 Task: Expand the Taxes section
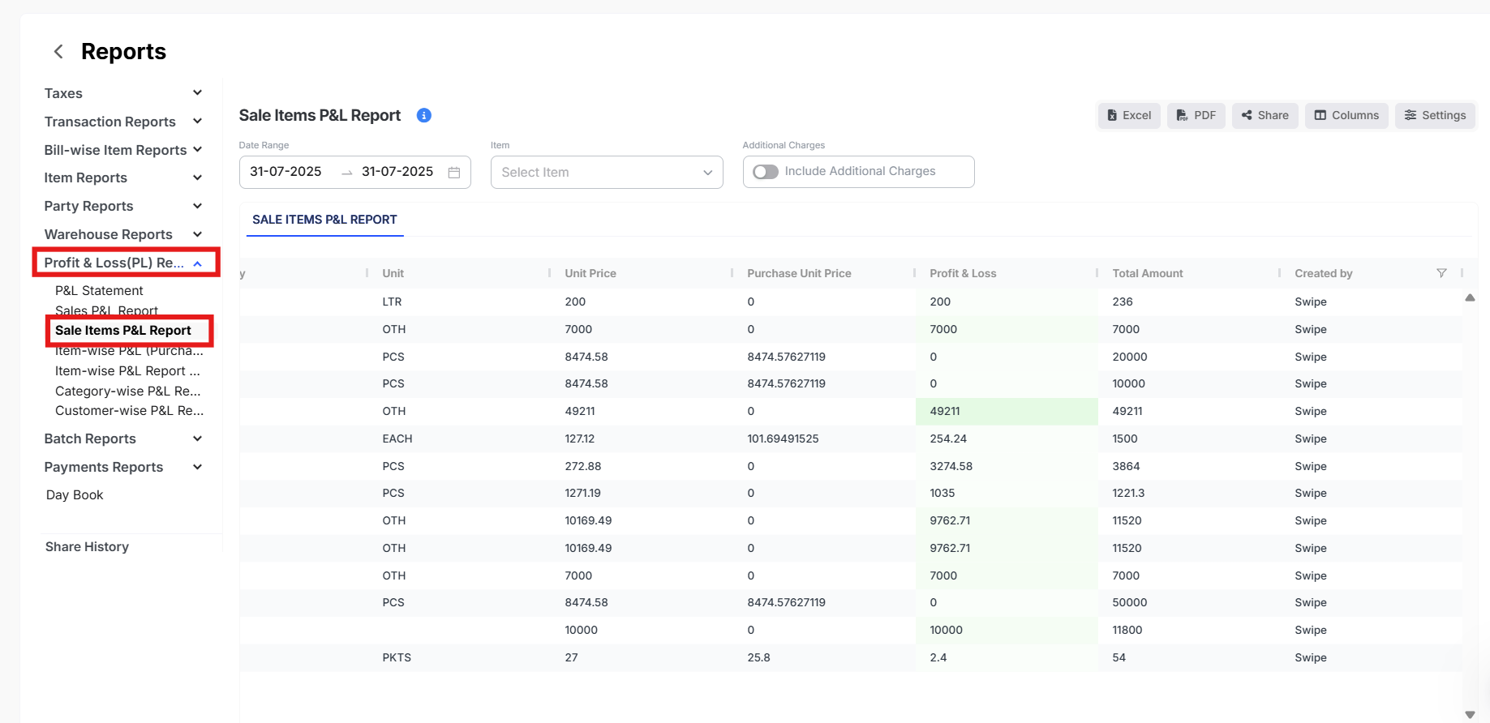[197, 93]
